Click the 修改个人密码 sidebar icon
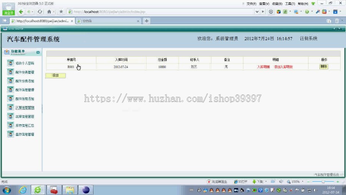346x195 pixels. pyautogui.click(x=10, y=63)
